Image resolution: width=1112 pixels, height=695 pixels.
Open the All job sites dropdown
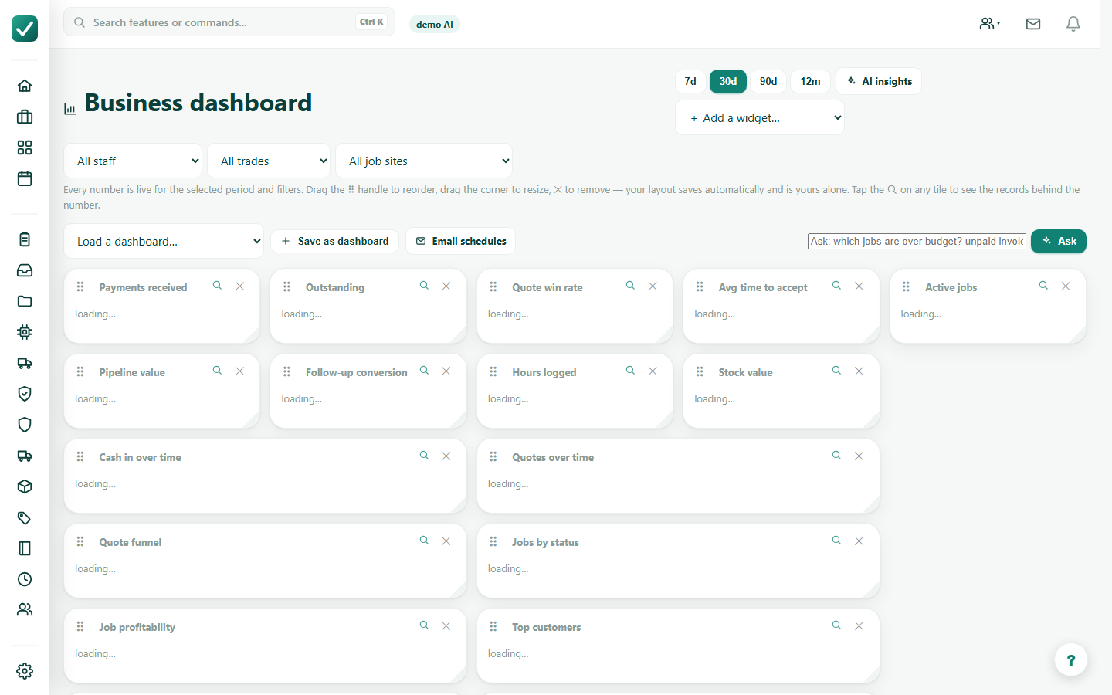pos(424,161)
